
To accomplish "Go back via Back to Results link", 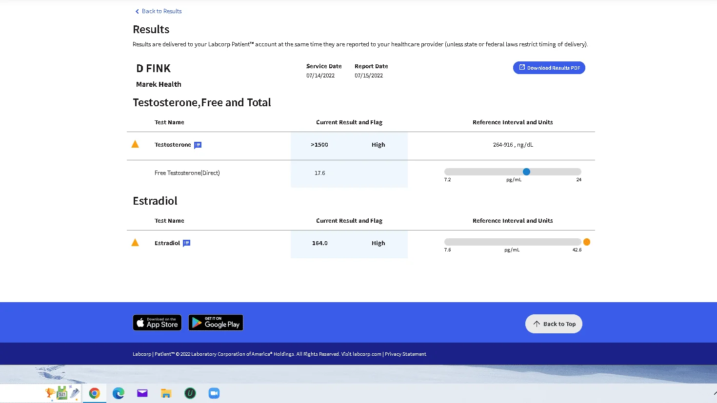I will coord(159,11).
